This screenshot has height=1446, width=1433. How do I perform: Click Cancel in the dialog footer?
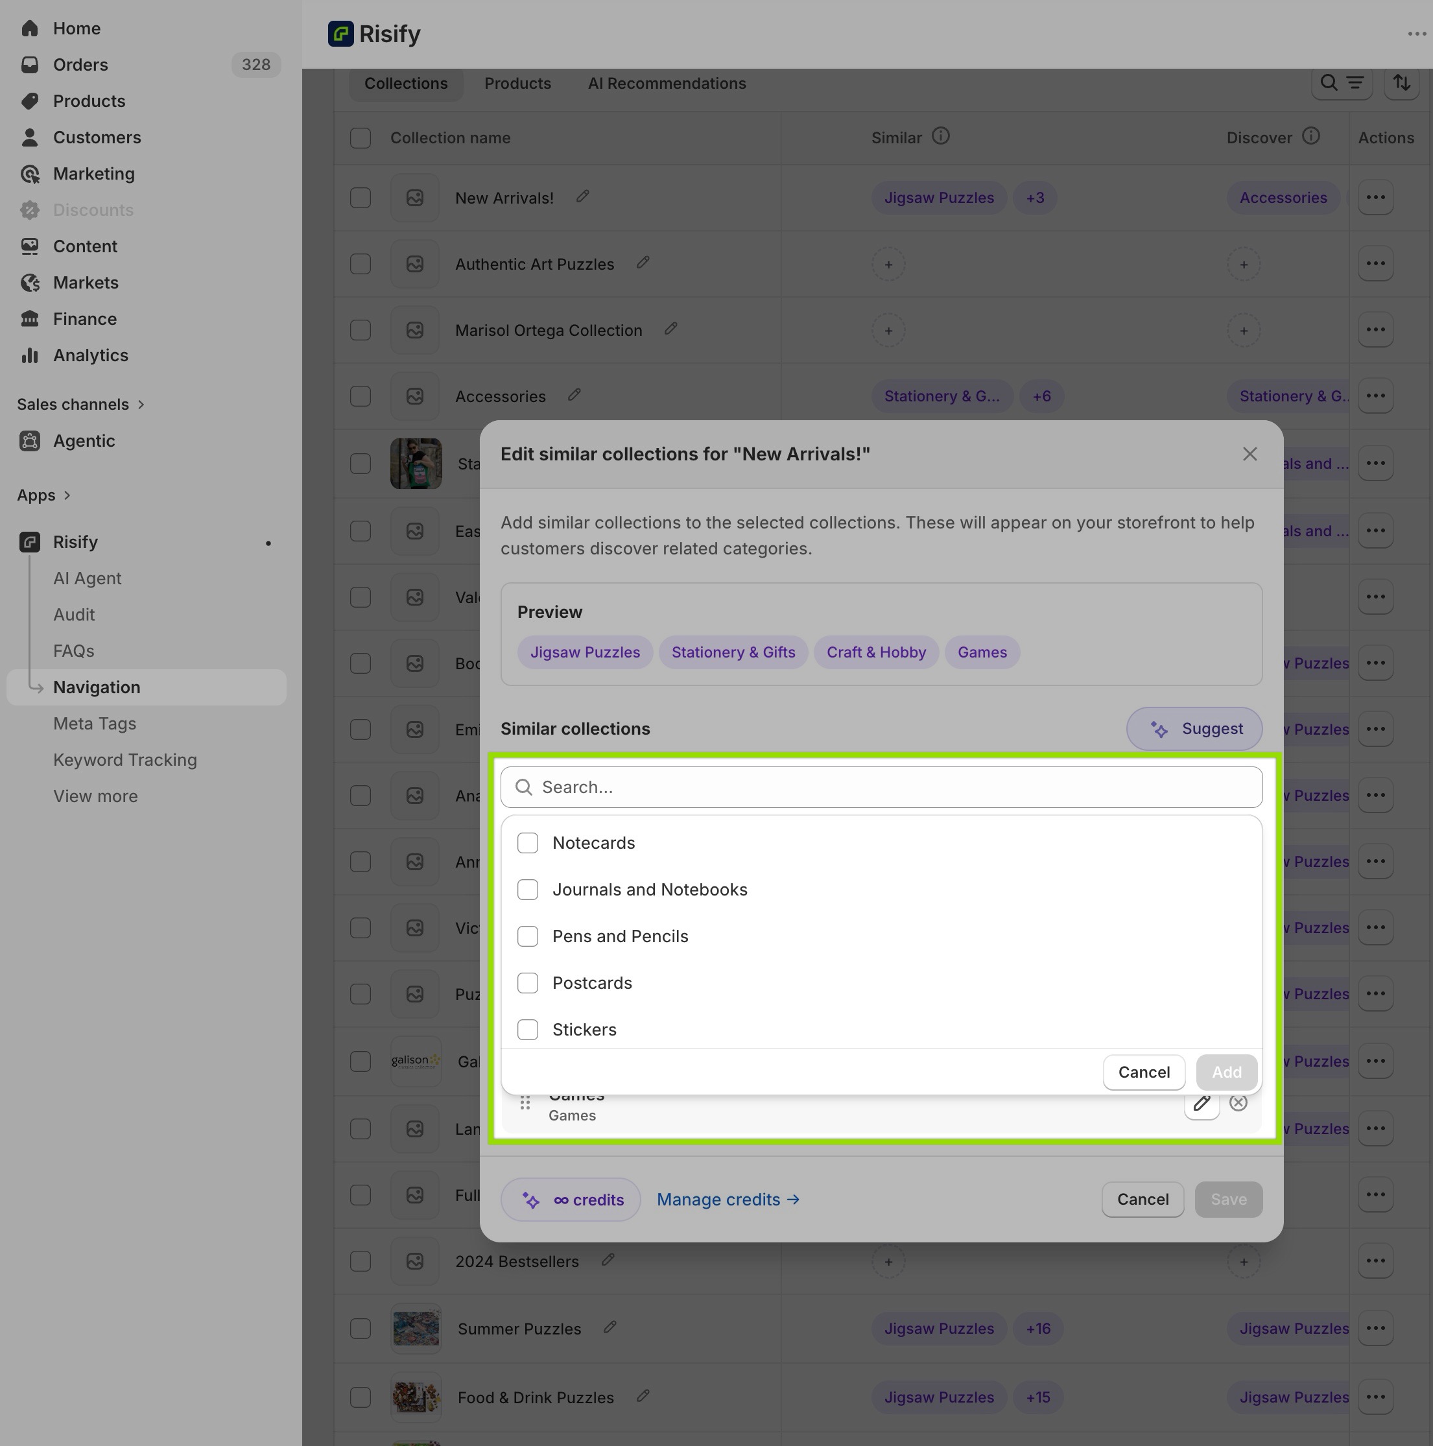tap(1142, 1200)
